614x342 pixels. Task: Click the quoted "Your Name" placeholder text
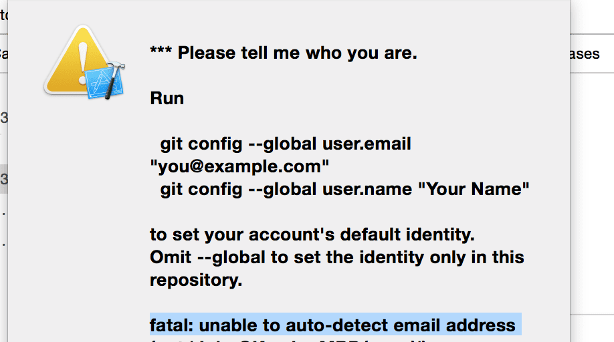(474, 189)
